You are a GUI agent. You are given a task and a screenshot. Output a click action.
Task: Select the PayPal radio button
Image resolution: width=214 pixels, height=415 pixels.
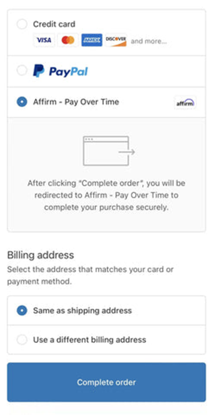click(x=22, y=70)
